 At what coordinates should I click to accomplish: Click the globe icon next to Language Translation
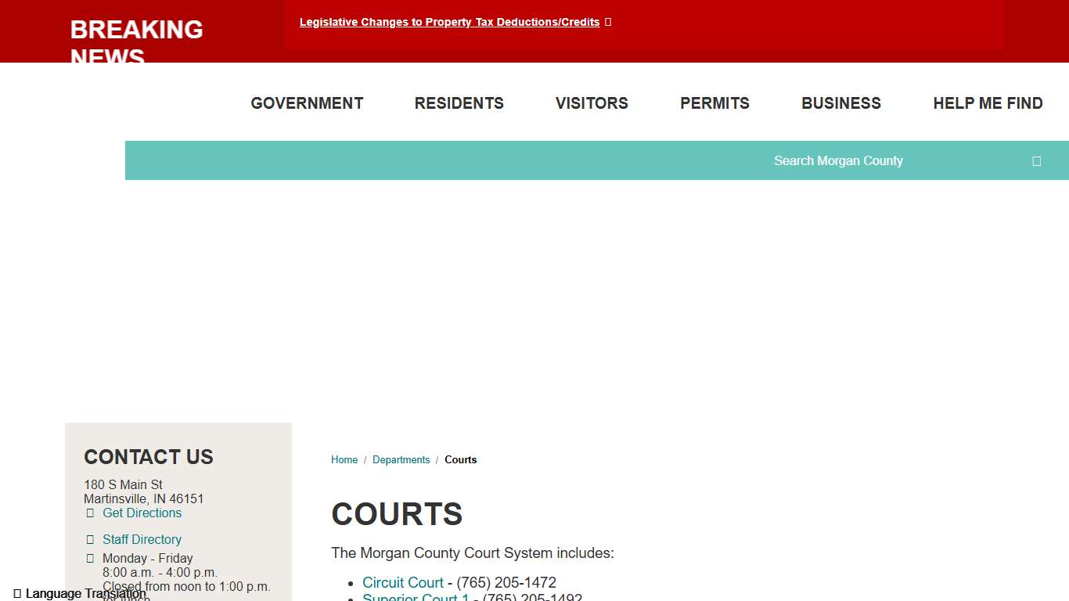[15, 592]
